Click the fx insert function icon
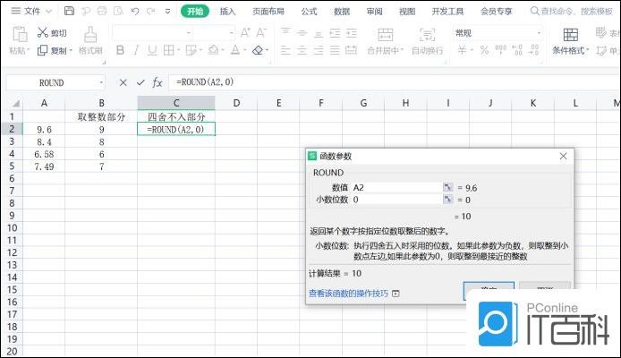Image resolution: width=621 pixels, height=358 pixels. coord(157,82)
